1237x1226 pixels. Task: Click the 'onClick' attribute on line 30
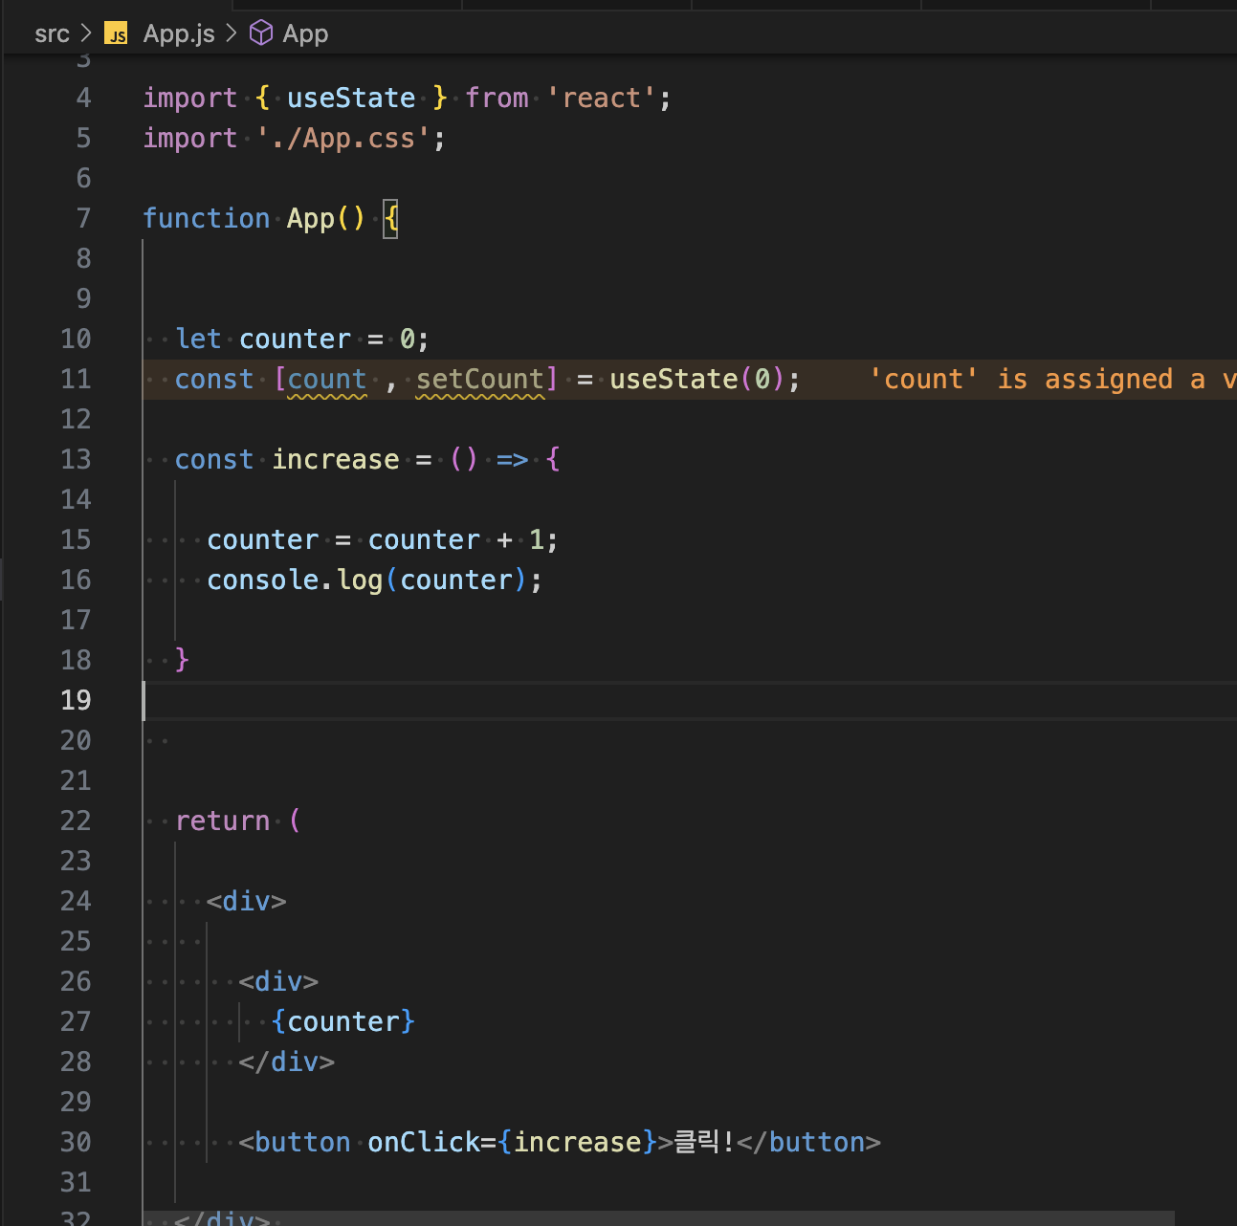(424, 1142)
